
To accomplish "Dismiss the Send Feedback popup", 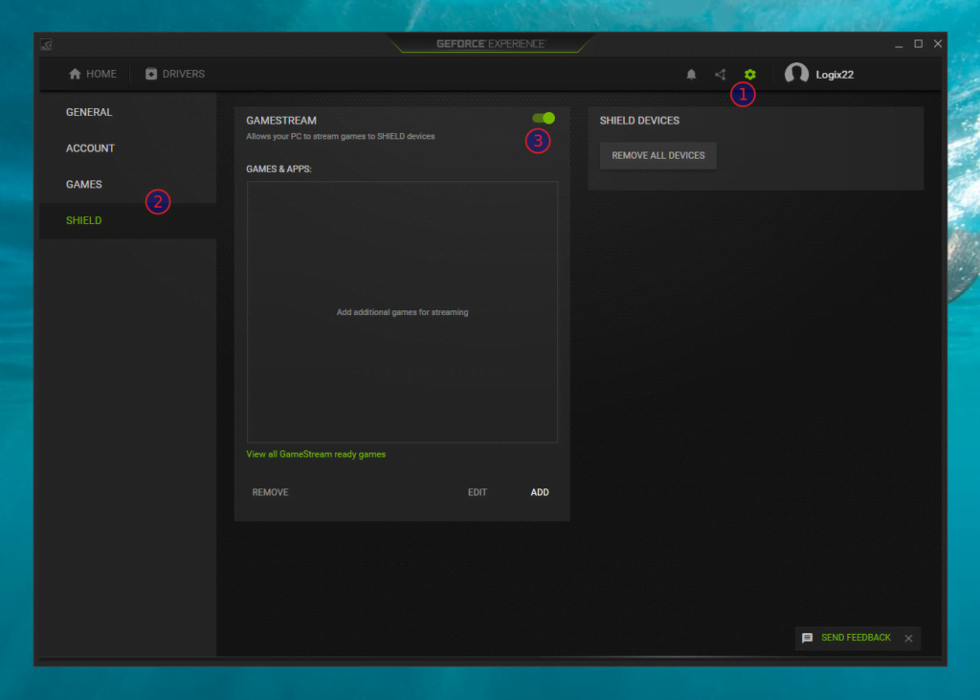I will pos(908,638).
